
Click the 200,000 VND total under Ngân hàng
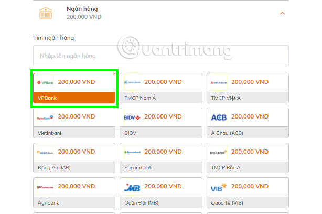point(84,17)
